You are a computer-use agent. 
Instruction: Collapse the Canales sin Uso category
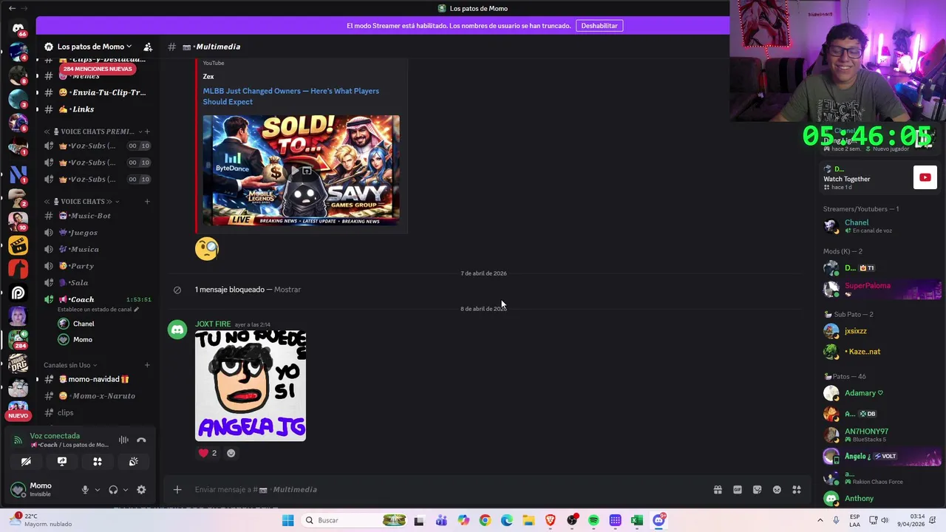70,365
